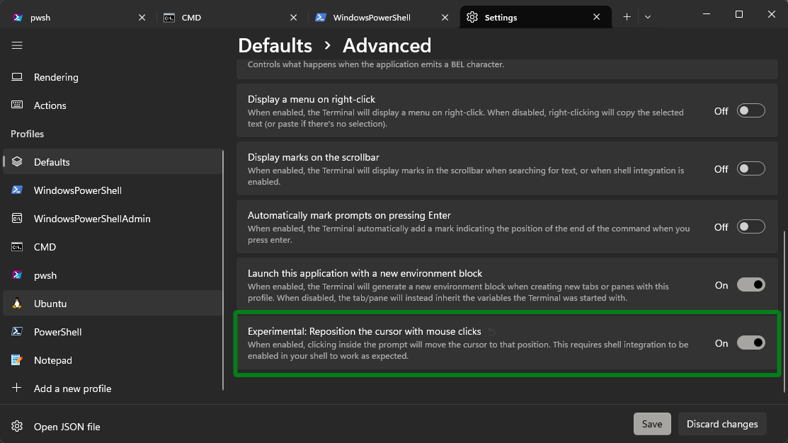Open the new tab profile dropdown arrow
This screenshot has height=443, width=788.
[648, 17]
